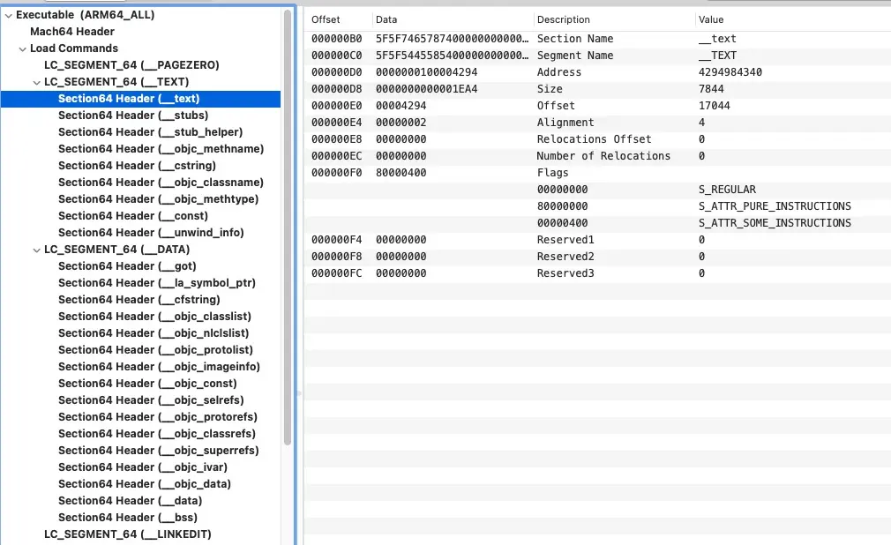Open Section64 Header (__got)
Viewport: 891px width, 545px height.
[x=127, y=266]
